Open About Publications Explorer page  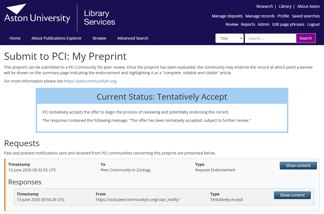click(x=56, y=38)
